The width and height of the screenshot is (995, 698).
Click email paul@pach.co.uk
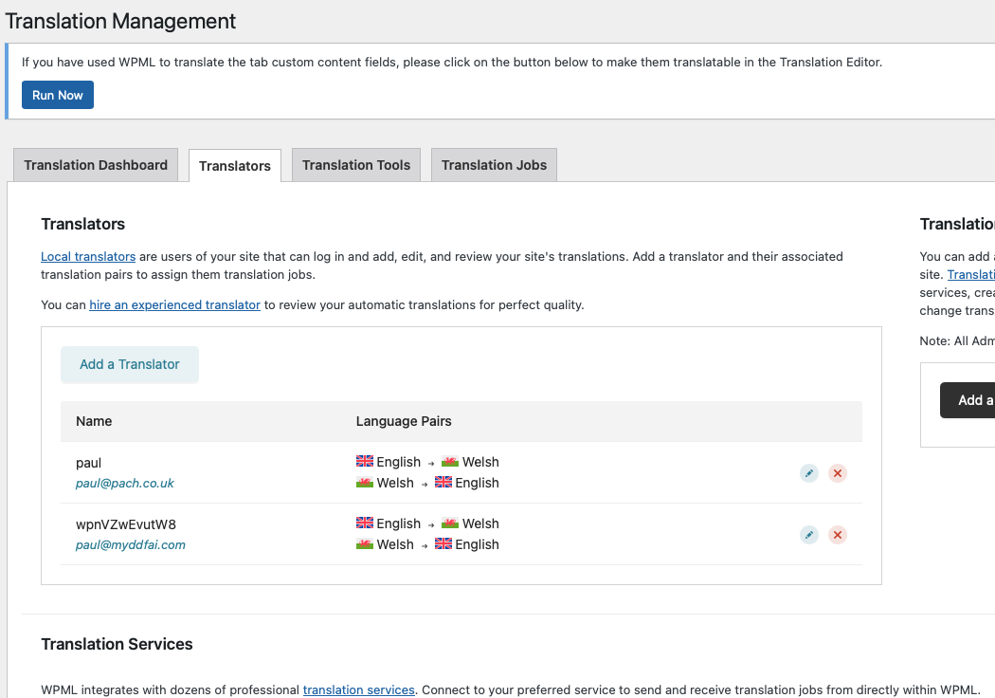click(x=125, y=484)
